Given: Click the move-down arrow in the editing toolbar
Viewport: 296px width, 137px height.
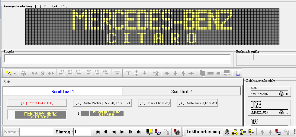Looking at the screenshot, I should point(175,73).
